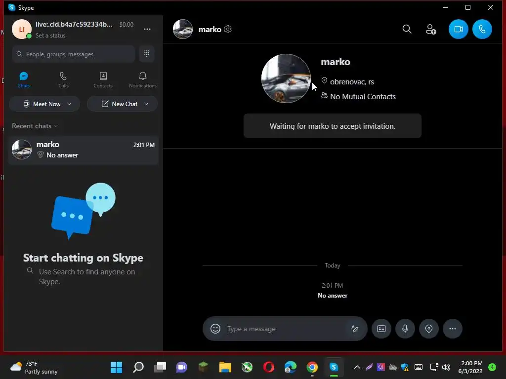
Task: Open the Windows Start menu
Action: click(116, 367)
